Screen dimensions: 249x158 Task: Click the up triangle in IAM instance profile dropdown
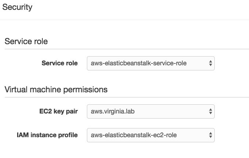click(x=211, y=133)
